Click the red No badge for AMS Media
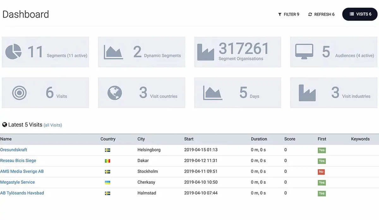The image size is (379, 220). (321, 172)
